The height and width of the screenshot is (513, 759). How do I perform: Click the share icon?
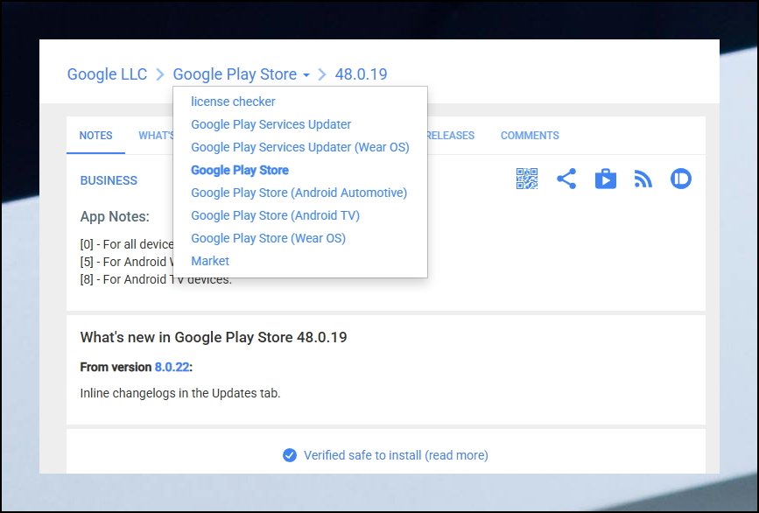point(566,179)
